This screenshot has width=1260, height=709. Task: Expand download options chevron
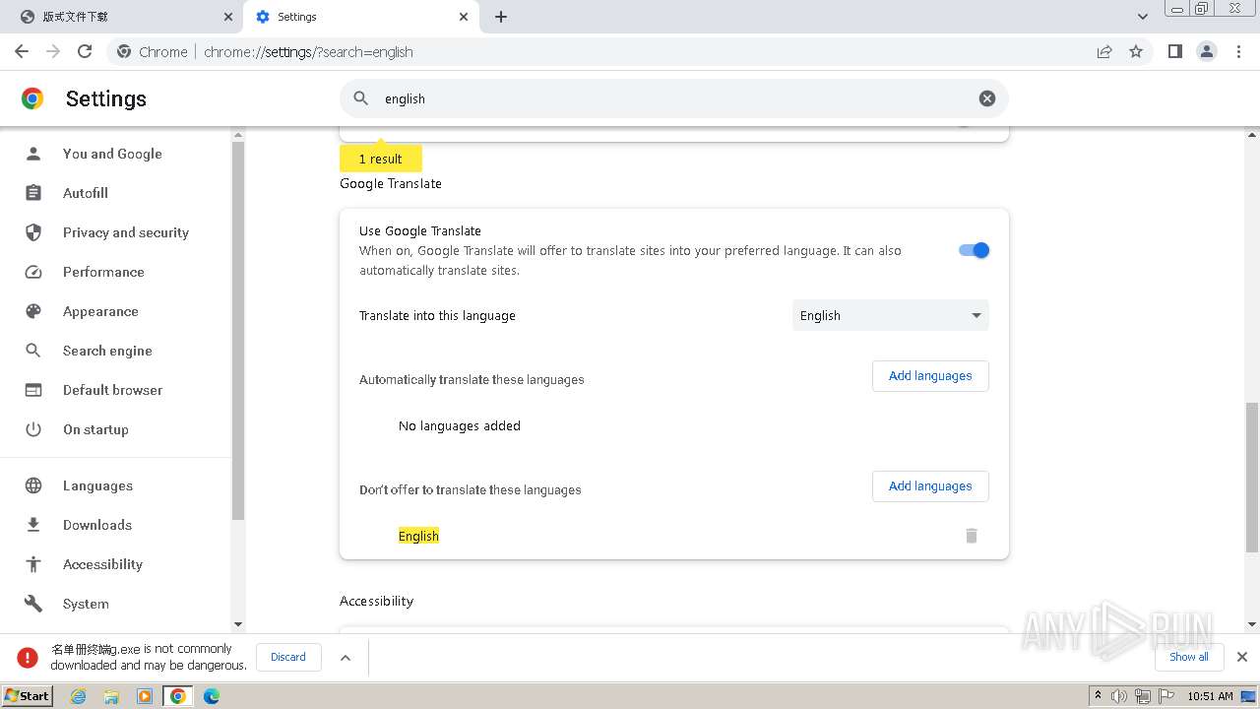pyautogui.click(x=346, y=658)
